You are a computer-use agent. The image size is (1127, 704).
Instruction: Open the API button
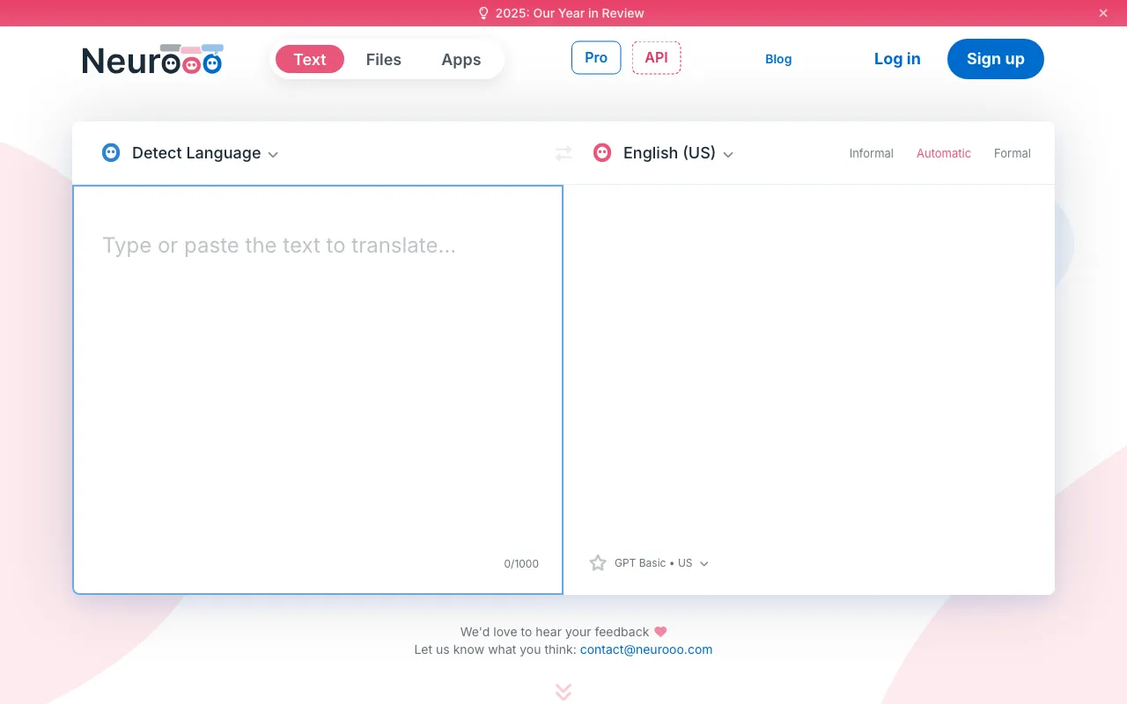point(657,58)
